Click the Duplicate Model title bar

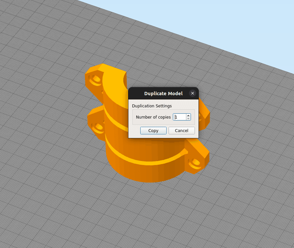(x=163, y=94)
